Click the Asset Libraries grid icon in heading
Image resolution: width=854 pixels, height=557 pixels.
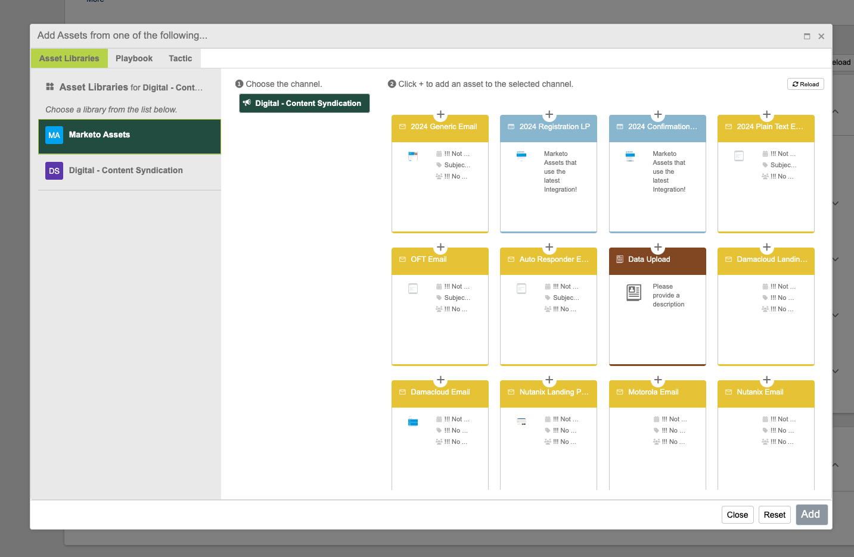tap(50, 87)
